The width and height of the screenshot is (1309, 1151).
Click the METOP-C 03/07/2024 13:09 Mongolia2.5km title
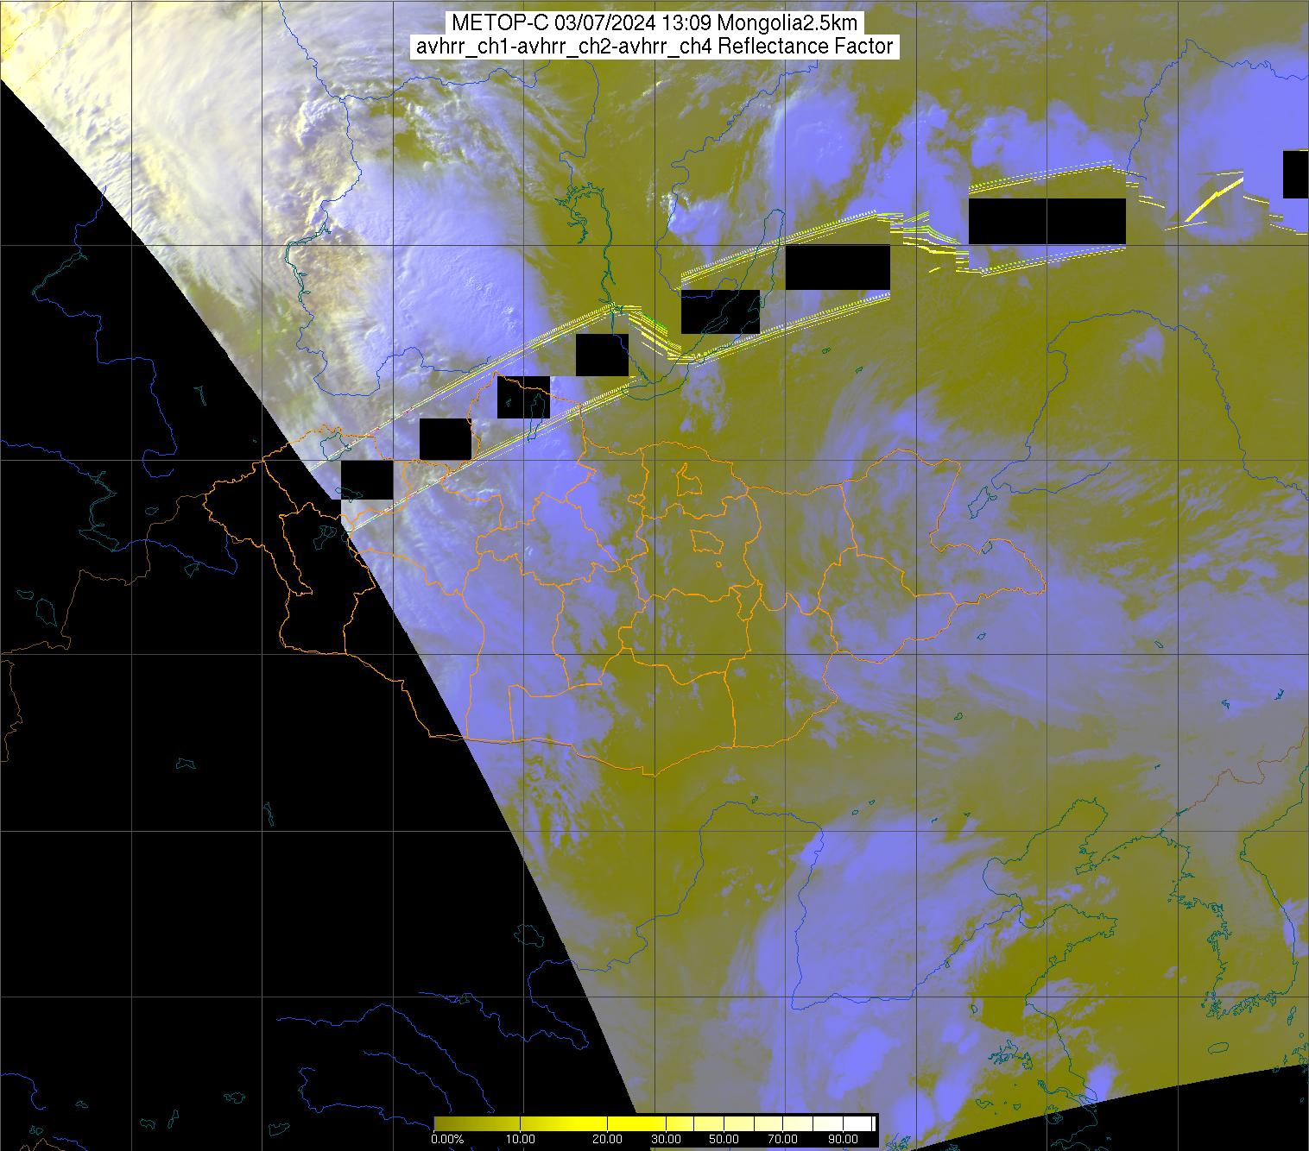(x=654, y=23)
